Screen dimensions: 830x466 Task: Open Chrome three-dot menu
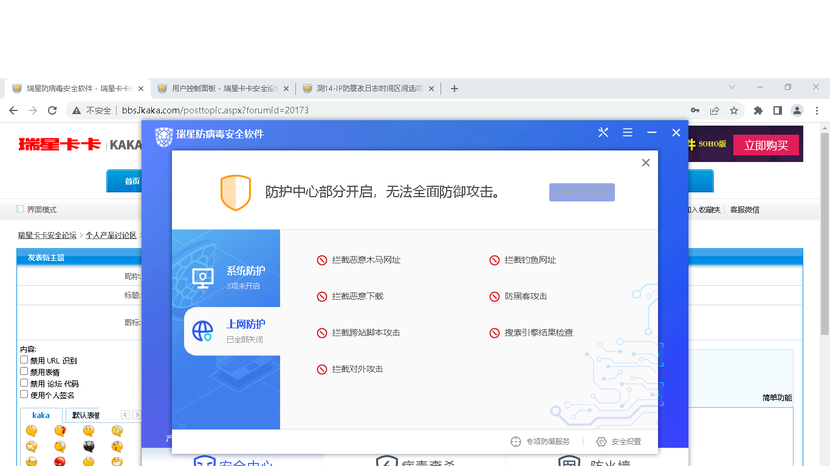point(817,110)
